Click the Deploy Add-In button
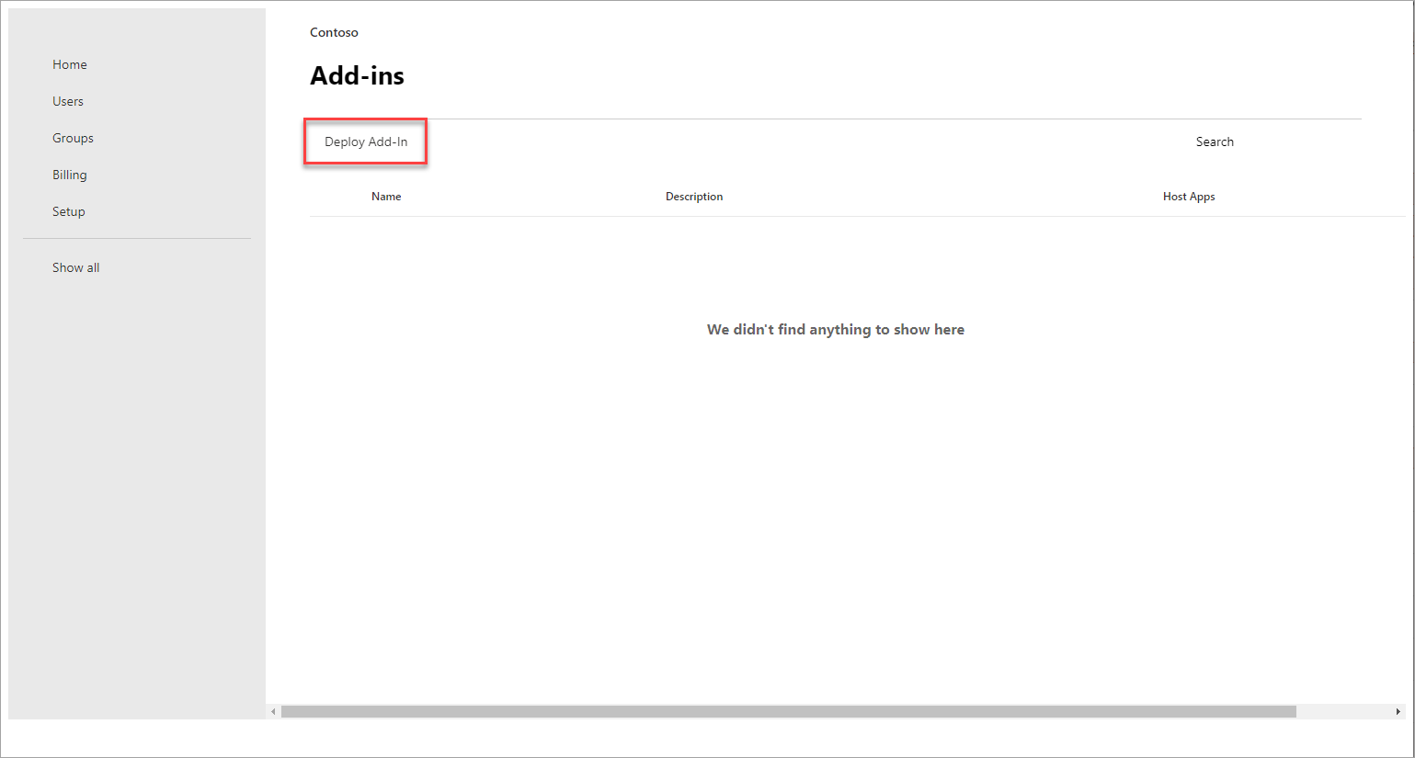 366,141
